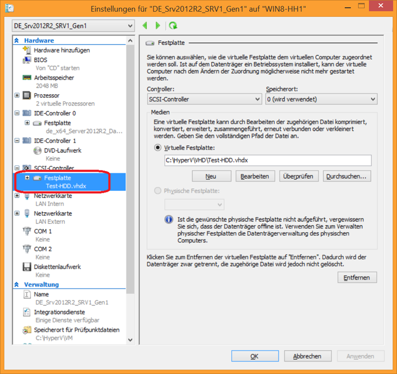Select the Integrationsdienste entry

click(59, 312)
